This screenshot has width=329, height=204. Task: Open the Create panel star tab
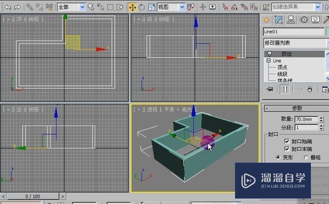266,20
